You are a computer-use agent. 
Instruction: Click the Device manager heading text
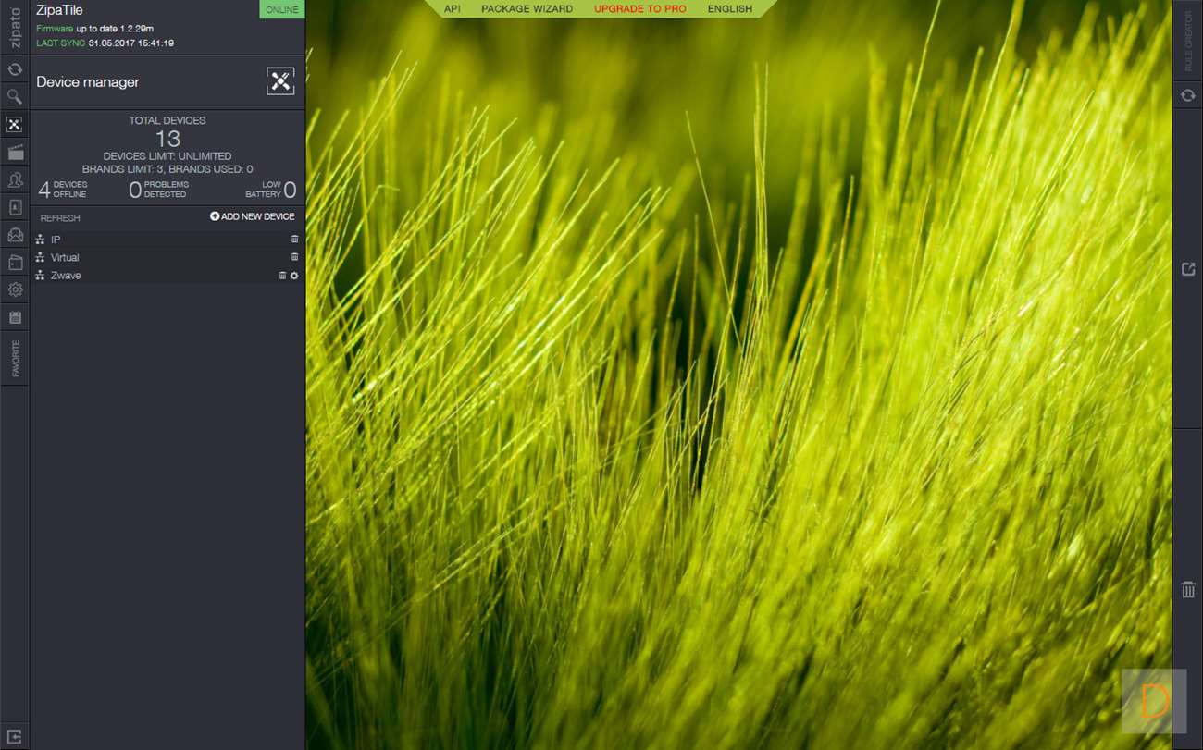point(88,81)
